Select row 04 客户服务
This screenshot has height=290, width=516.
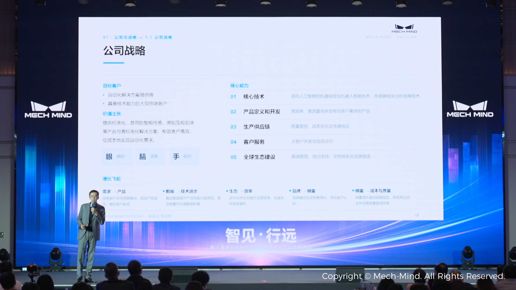pyautogui.click(x=325, y=142)
